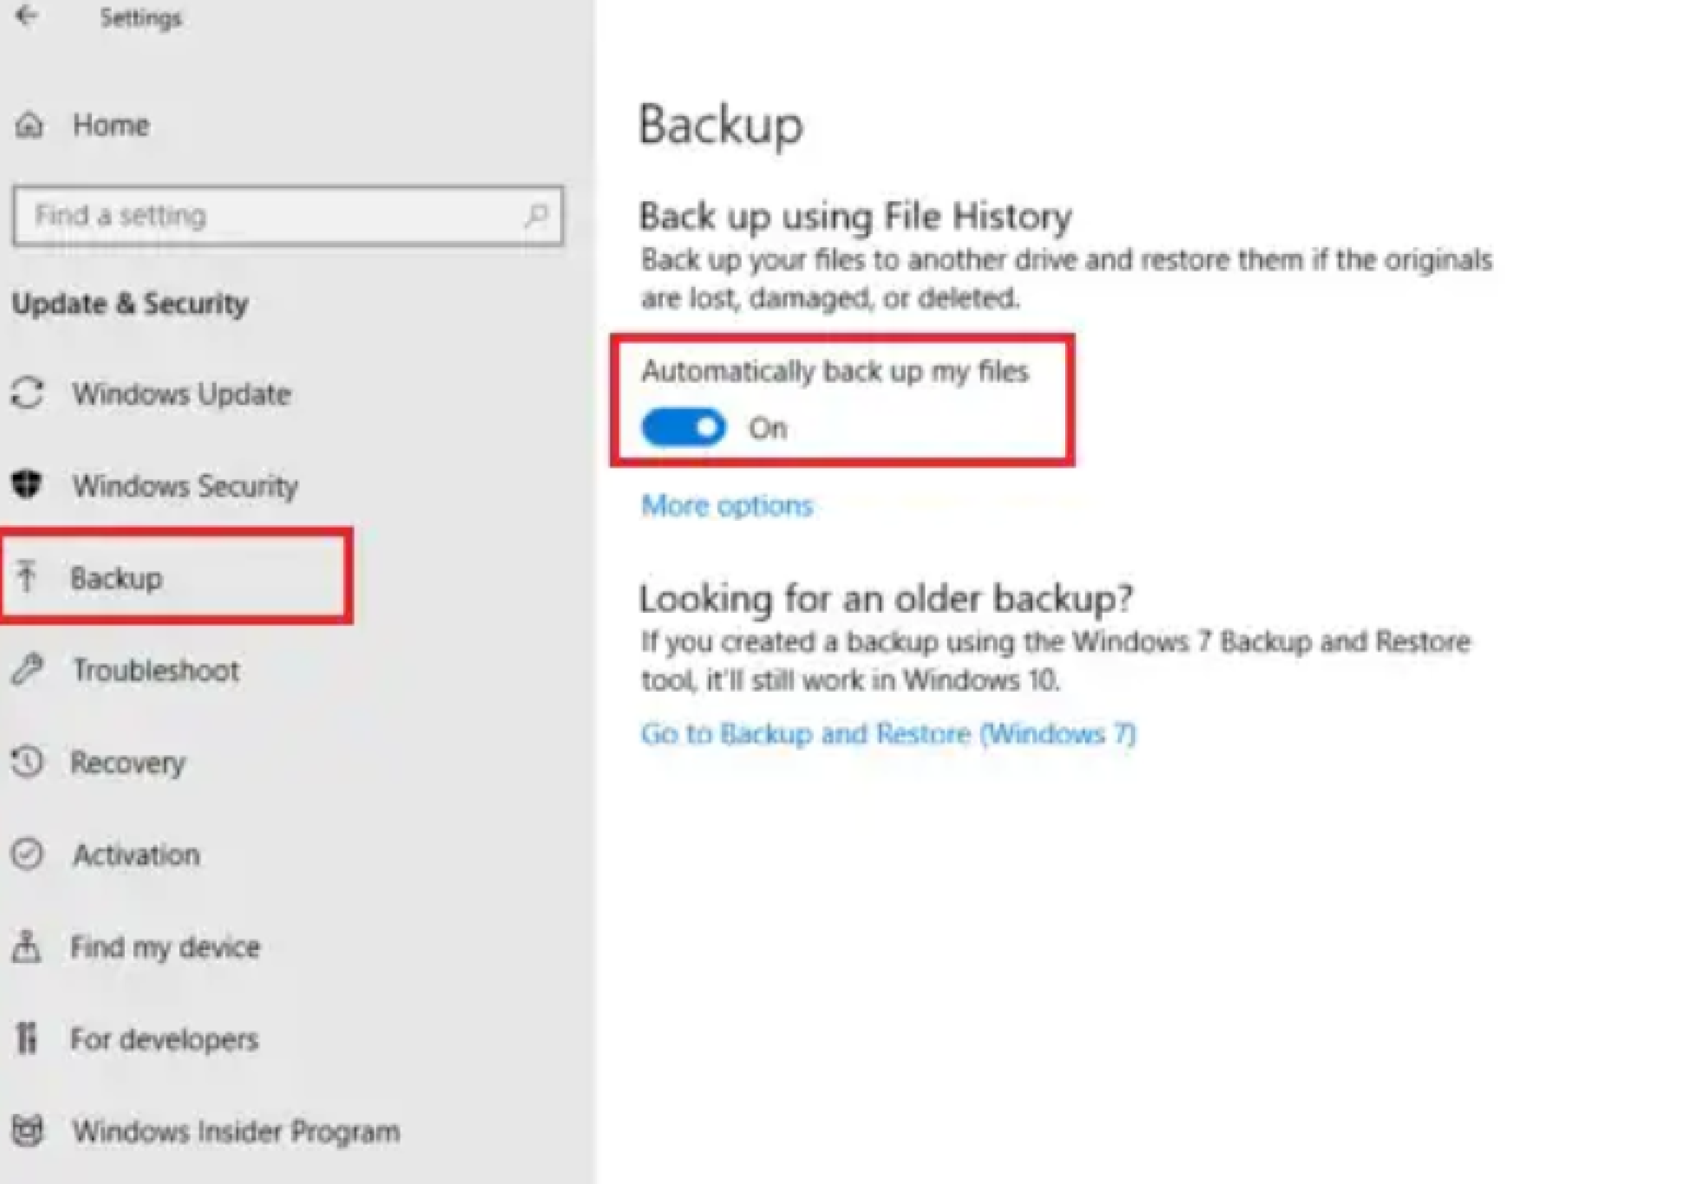Open Go to Backup and Restore link
1682x1184 pixels.
[888, 733]
